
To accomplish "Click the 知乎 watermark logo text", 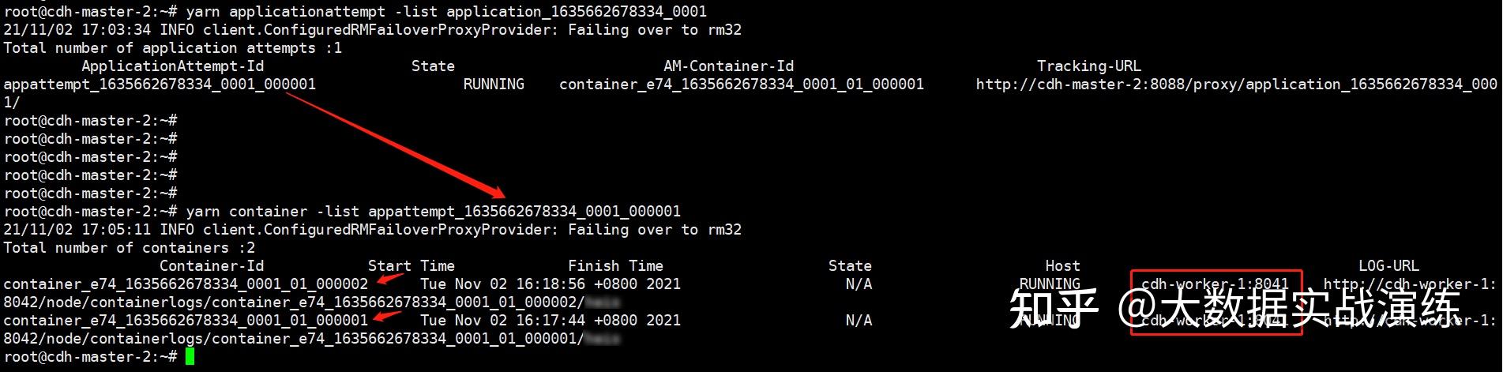I will 1054,309.
